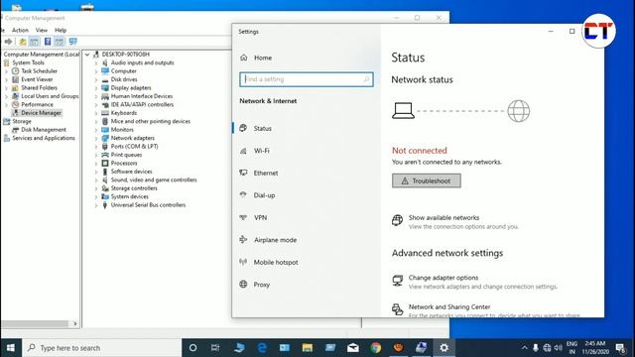The width and height of the screenshot is (635, 357).
Task: Select Ports (COM & LPT) entry
Action: coord(134,147)
